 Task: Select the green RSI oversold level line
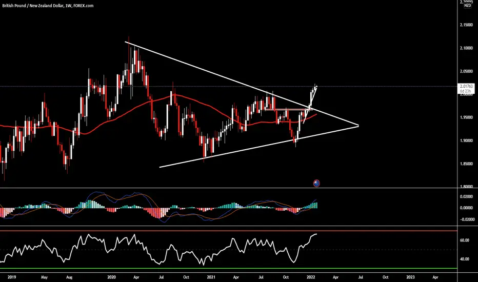[x=229, y=269]
